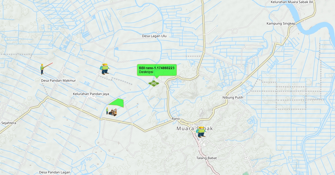Click the Kampung Singkep label
This screenshot has height=175, width=335.
(281, 23)
